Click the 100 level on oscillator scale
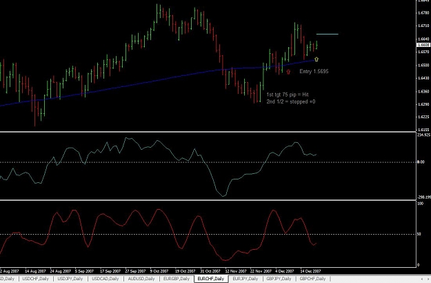 (x=420, y=204)
